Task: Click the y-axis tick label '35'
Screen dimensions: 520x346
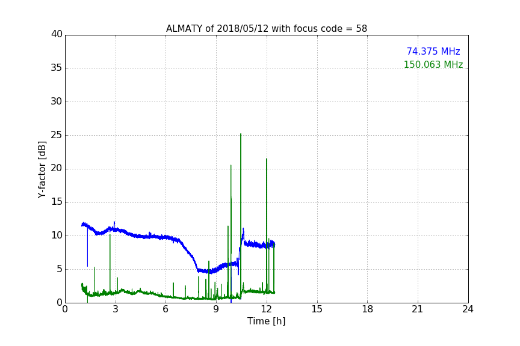Action: point(57,68)
